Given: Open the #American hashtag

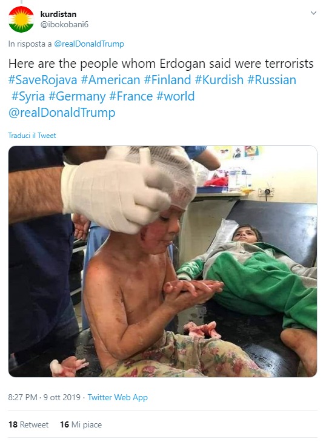Looking at the screenshot, I should (x=110, y=80).
